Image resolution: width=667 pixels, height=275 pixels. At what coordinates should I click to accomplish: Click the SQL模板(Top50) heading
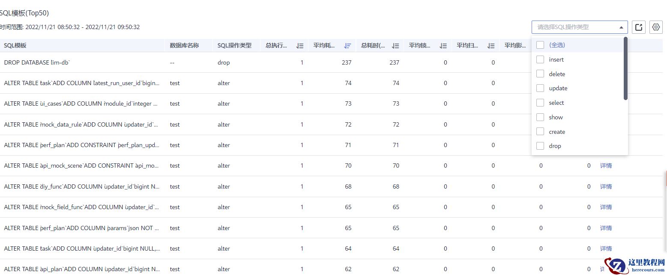pos(24,13)
